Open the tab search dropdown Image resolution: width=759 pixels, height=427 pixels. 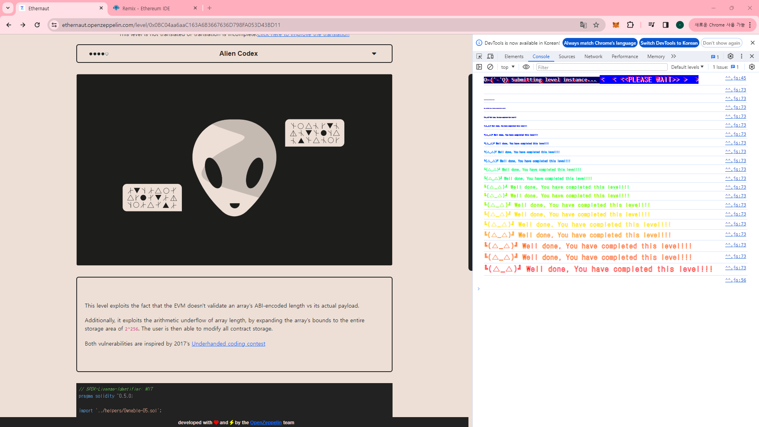click(8, 8)
